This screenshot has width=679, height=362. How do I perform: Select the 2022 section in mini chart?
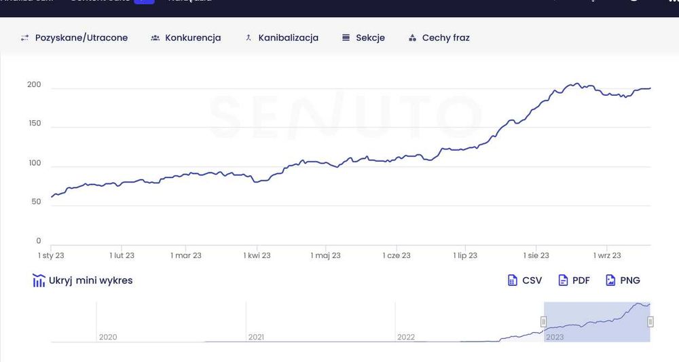469,323
